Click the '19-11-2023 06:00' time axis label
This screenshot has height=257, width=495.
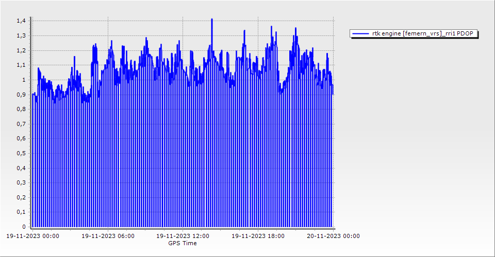point(108,236)
